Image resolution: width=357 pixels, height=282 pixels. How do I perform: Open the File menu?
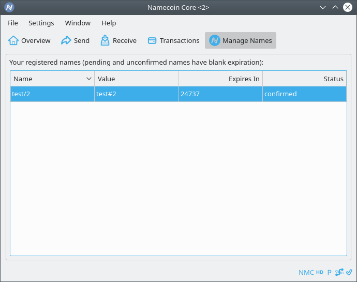coord(12,23)
